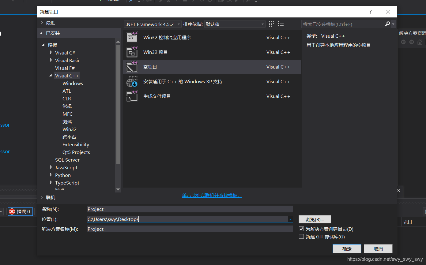The height and width of the screenshot is (265, 426).
Task: Click the 名称 input field
Action: 190,209
